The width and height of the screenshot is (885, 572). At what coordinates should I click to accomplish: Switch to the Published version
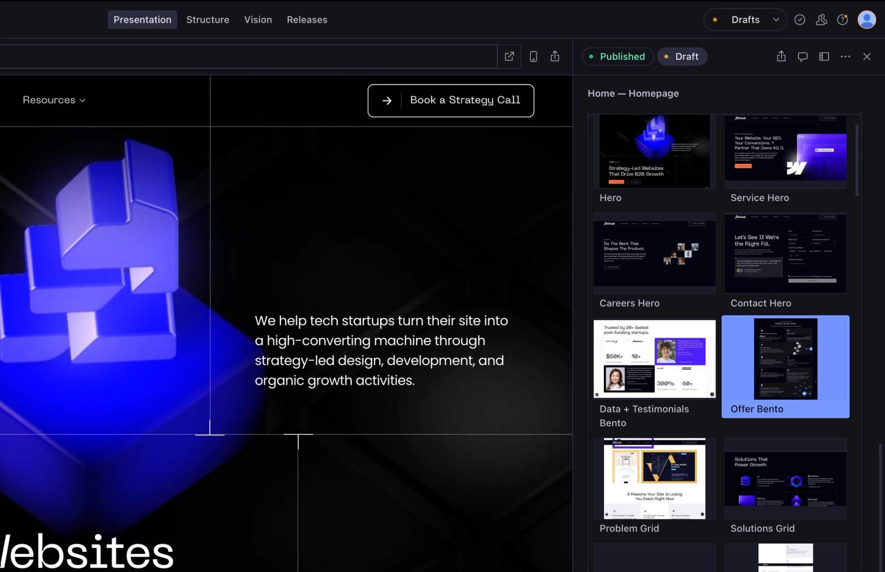point(617,56)
